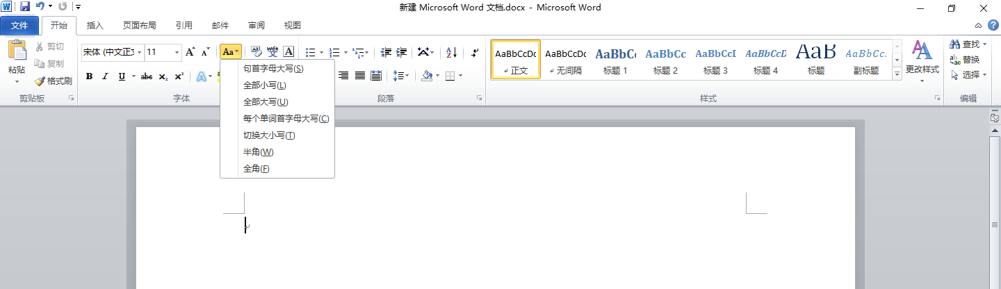Click the Increase Indent icon
The image size is (1001, 289).
(x=402, y=52)
